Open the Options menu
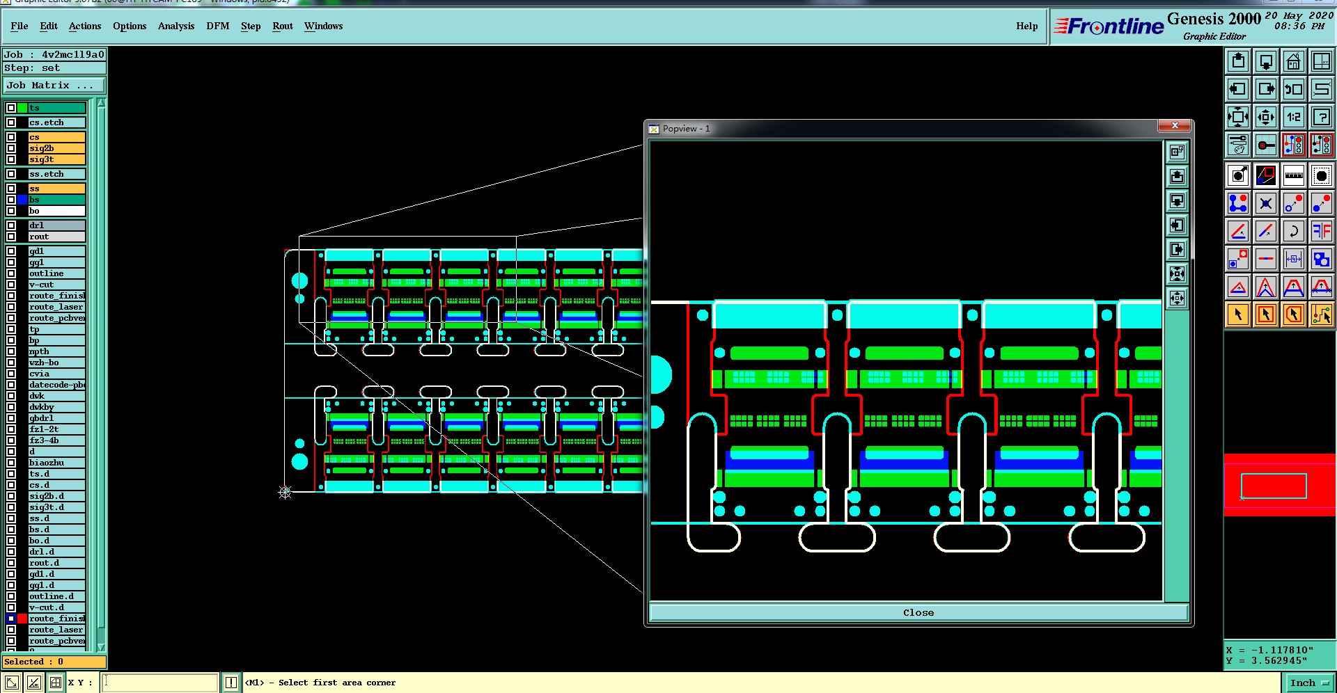1337x693 pixels. tap(130, 26)
